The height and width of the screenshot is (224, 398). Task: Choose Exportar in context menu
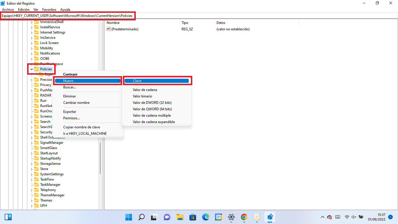coord(70,112)
